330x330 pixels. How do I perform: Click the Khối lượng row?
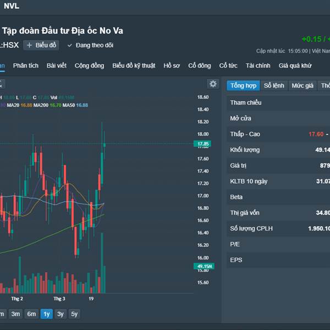278,150
